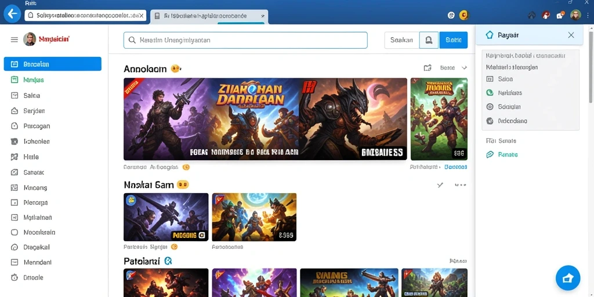Viewport: 594px width, 297px height.
Task: Click the pentagon icon in the Rayaar panel header
Action: coord(490,35)
